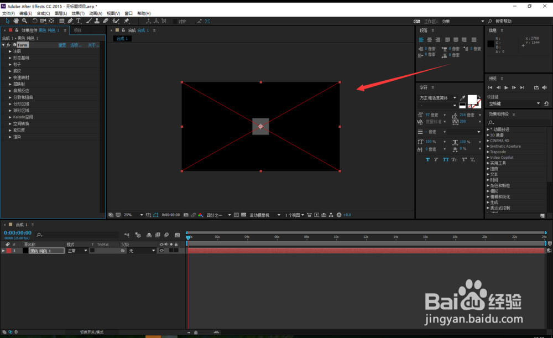Viewport: 553px width, 338px height.
Task: Select the Hand tool in the toolbar
Action: (15, 21)
